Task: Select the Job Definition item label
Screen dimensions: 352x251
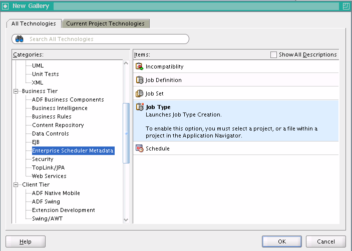Action: [x=163, y=80]
